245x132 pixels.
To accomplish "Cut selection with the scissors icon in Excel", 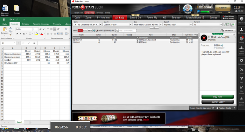I will tap(10, 28).
